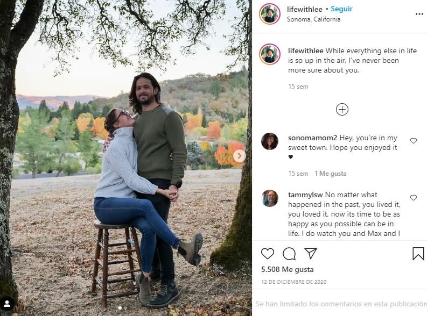Open tammylsw's profile avatar
Image resolution: width=427 pixels, height=316 pixels.
pyautogui.click(x=270, y=198)
